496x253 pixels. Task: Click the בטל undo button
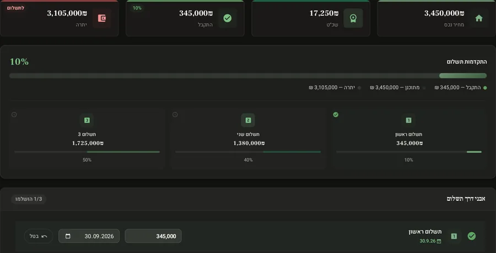point(39,237)
